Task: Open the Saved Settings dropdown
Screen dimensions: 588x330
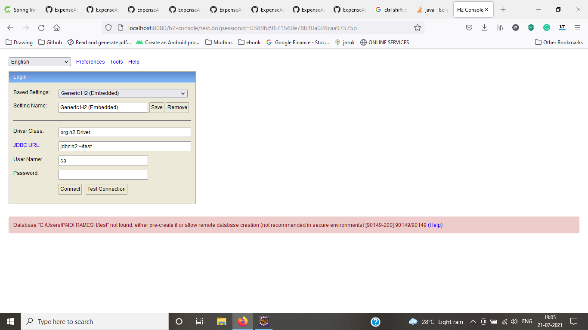Action: (x=123, y=93)
